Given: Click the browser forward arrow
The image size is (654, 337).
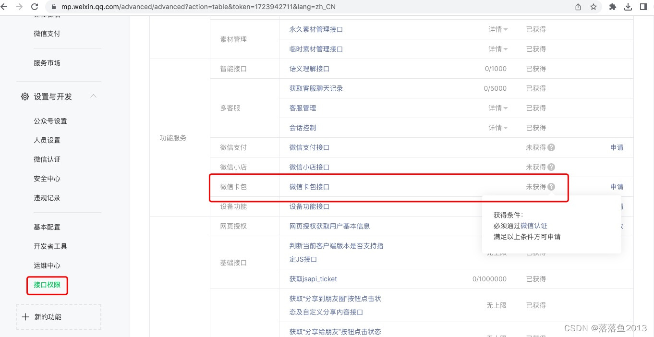Looking at the screenshot, I should (x=19, y=7).
